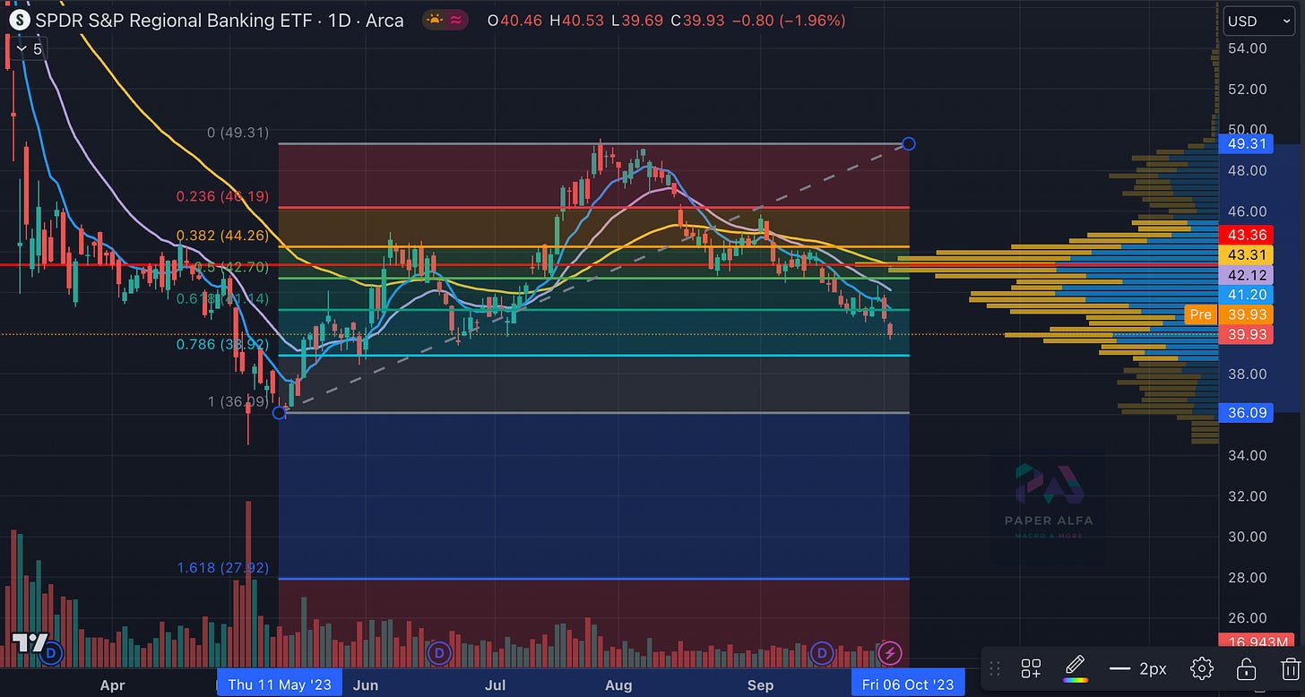The height and width of the screenshot is (697, 1305).
Task: Click the Fri 06 Oct '23 date label
Action: (907, 684)
